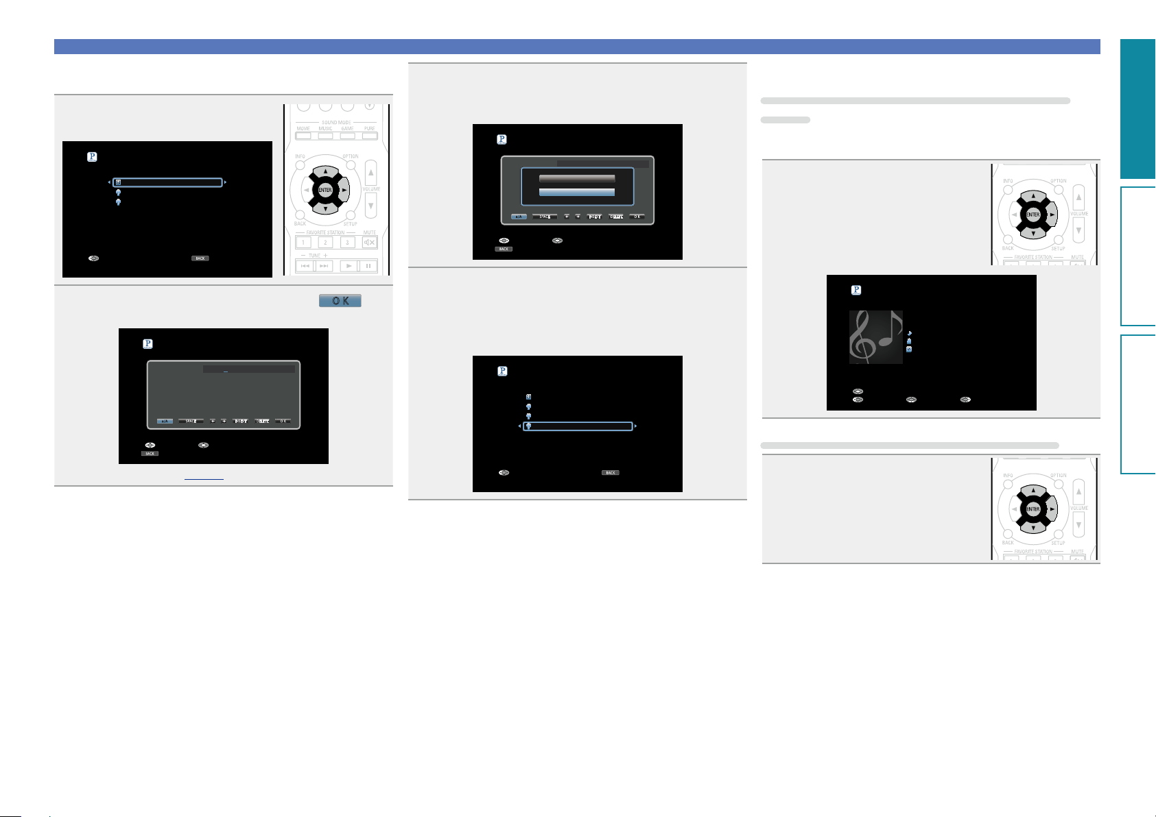Click right arrow on the remote showing SOUND MODE
The height and width of the screenshot is (817, 1156).
pyautogui.click(x=344, y=190)
